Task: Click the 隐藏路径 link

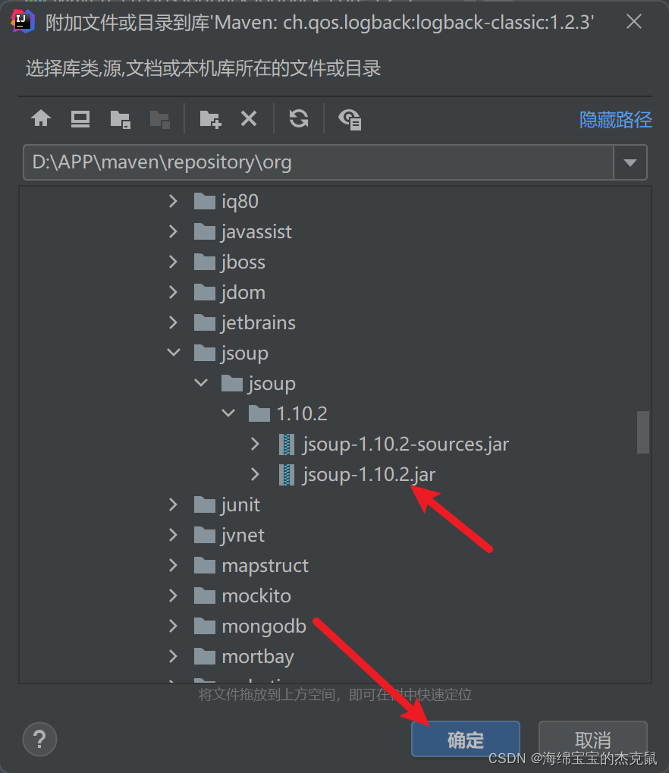Action: [616, 118]
